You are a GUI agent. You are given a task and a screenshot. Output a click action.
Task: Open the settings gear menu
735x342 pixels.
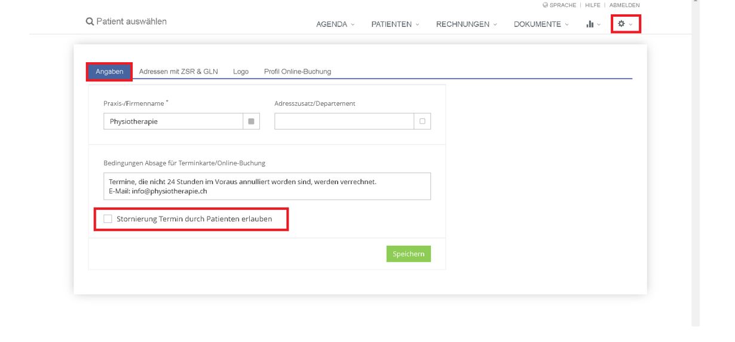[626, 24]
